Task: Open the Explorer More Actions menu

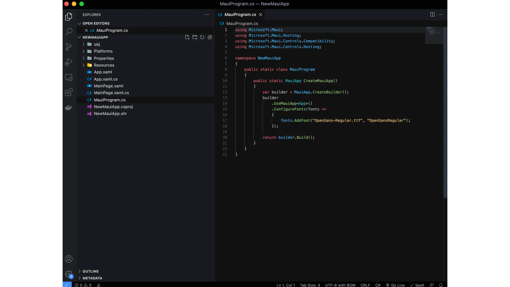Action: (207, 15)
